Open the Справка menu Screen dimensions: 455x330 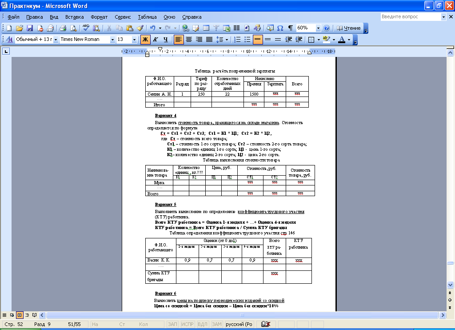192,17
